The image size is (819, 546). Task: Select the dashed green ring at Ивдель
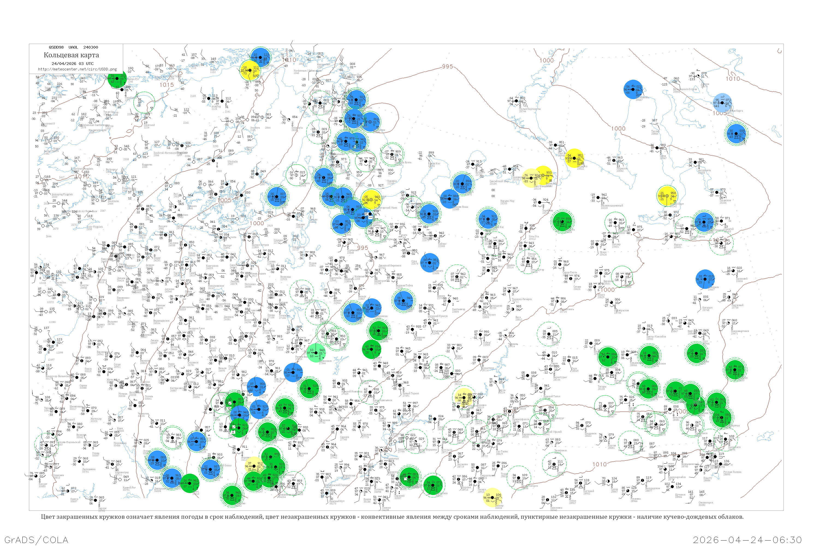pos(549,334)
